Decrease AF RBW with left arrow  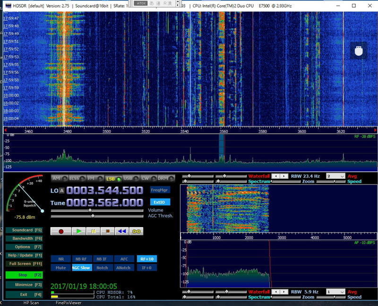[x=276, y=292]
